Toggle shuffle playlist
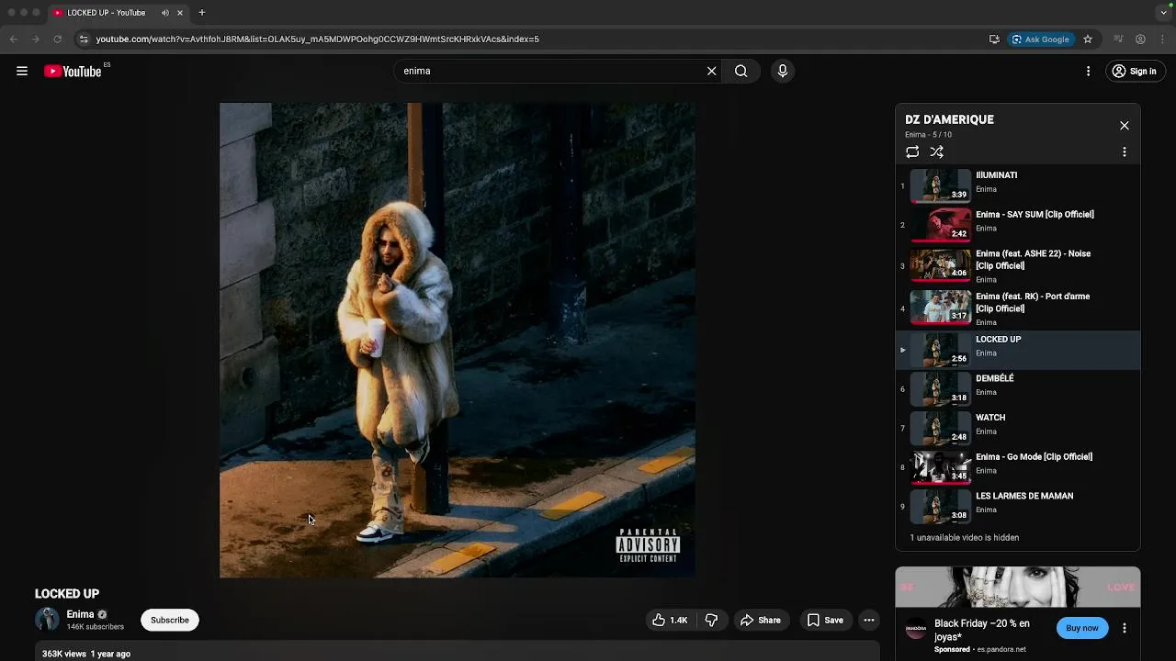 tap(936, 151)
